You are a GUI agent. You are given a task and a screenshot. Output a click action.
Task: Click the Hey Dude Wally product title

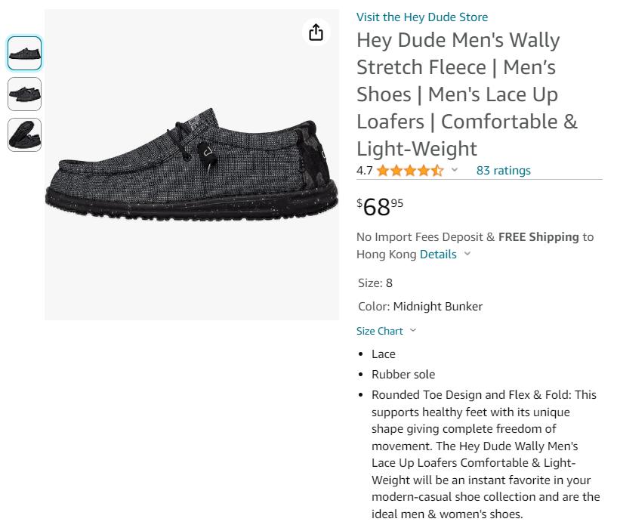[x=467, y=94]
